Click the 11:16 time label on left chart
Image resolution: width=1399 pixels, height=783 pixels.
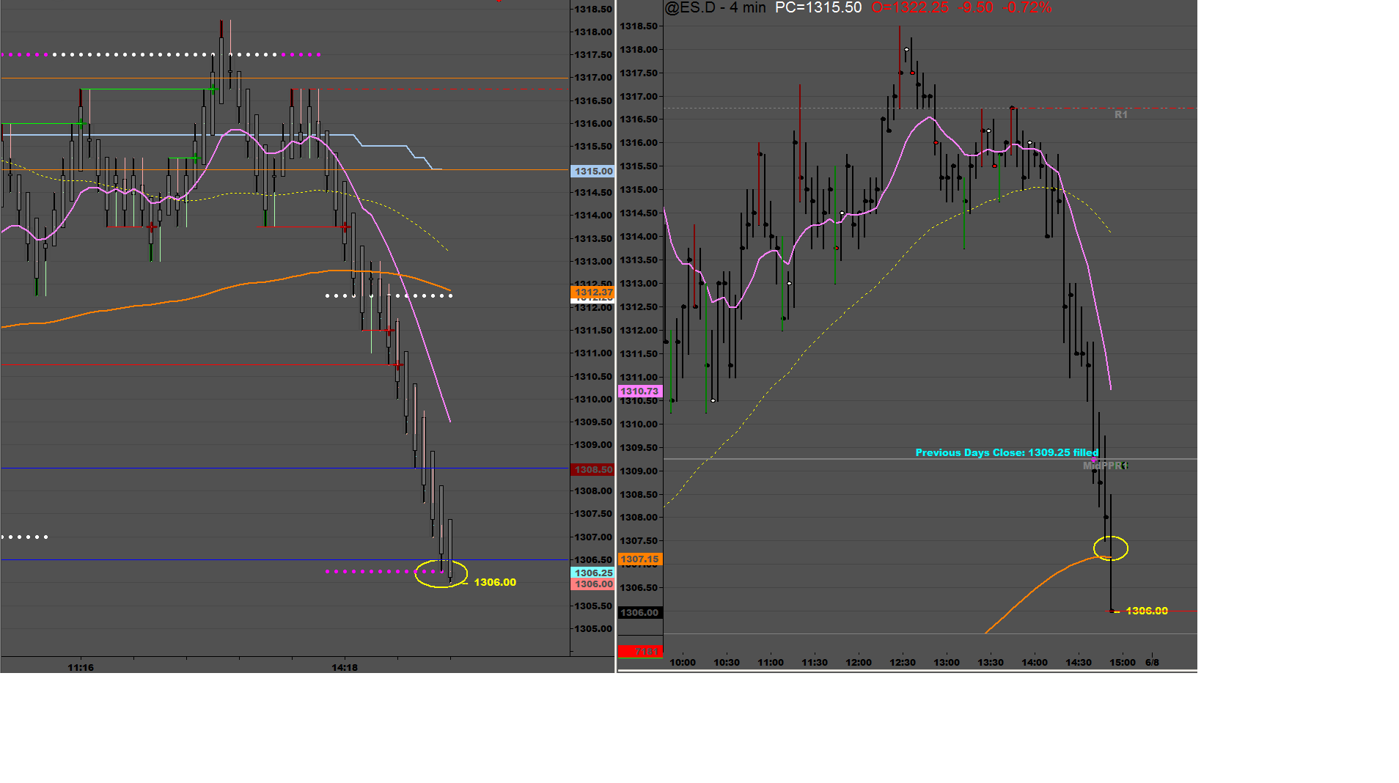81,668
